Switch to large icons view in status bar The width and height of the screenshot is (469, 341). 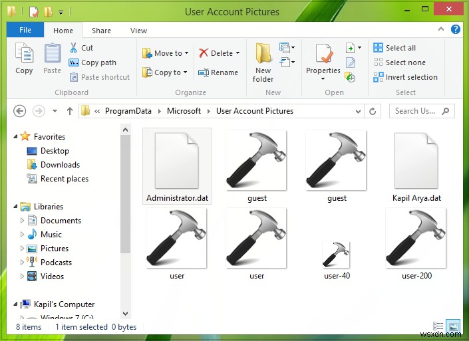tap(453, 326)
